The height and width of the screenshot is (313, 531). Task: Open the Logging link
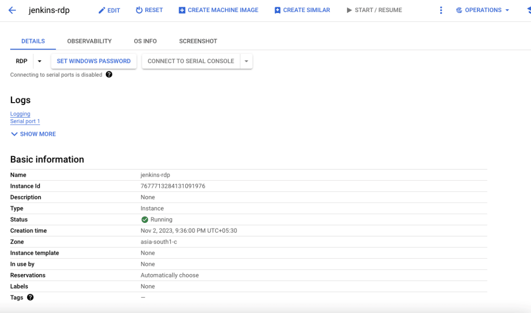(x=20, y=114)
